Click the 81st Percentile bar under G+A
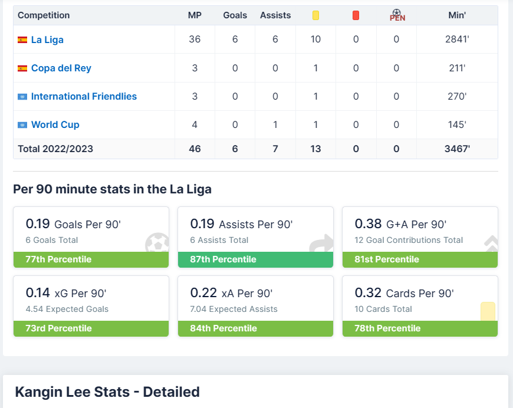This screenshot has height=408, width=513. pos(420,259)
